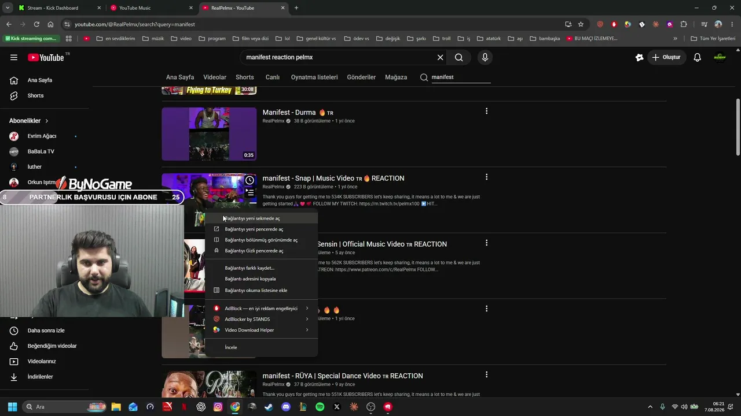Open Steam from the taskbar
741x416 pixels.
269,407
